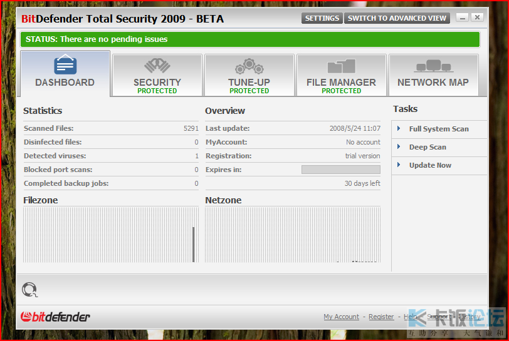509x341 pixels.
Task: Start a Full System Scan task
Action: pos(439,129)
